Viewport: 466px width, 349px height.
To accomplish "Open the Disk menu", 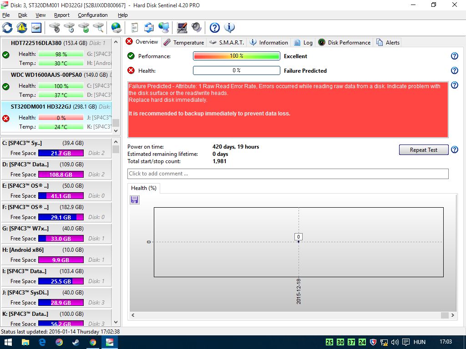I will click(23, 15).
